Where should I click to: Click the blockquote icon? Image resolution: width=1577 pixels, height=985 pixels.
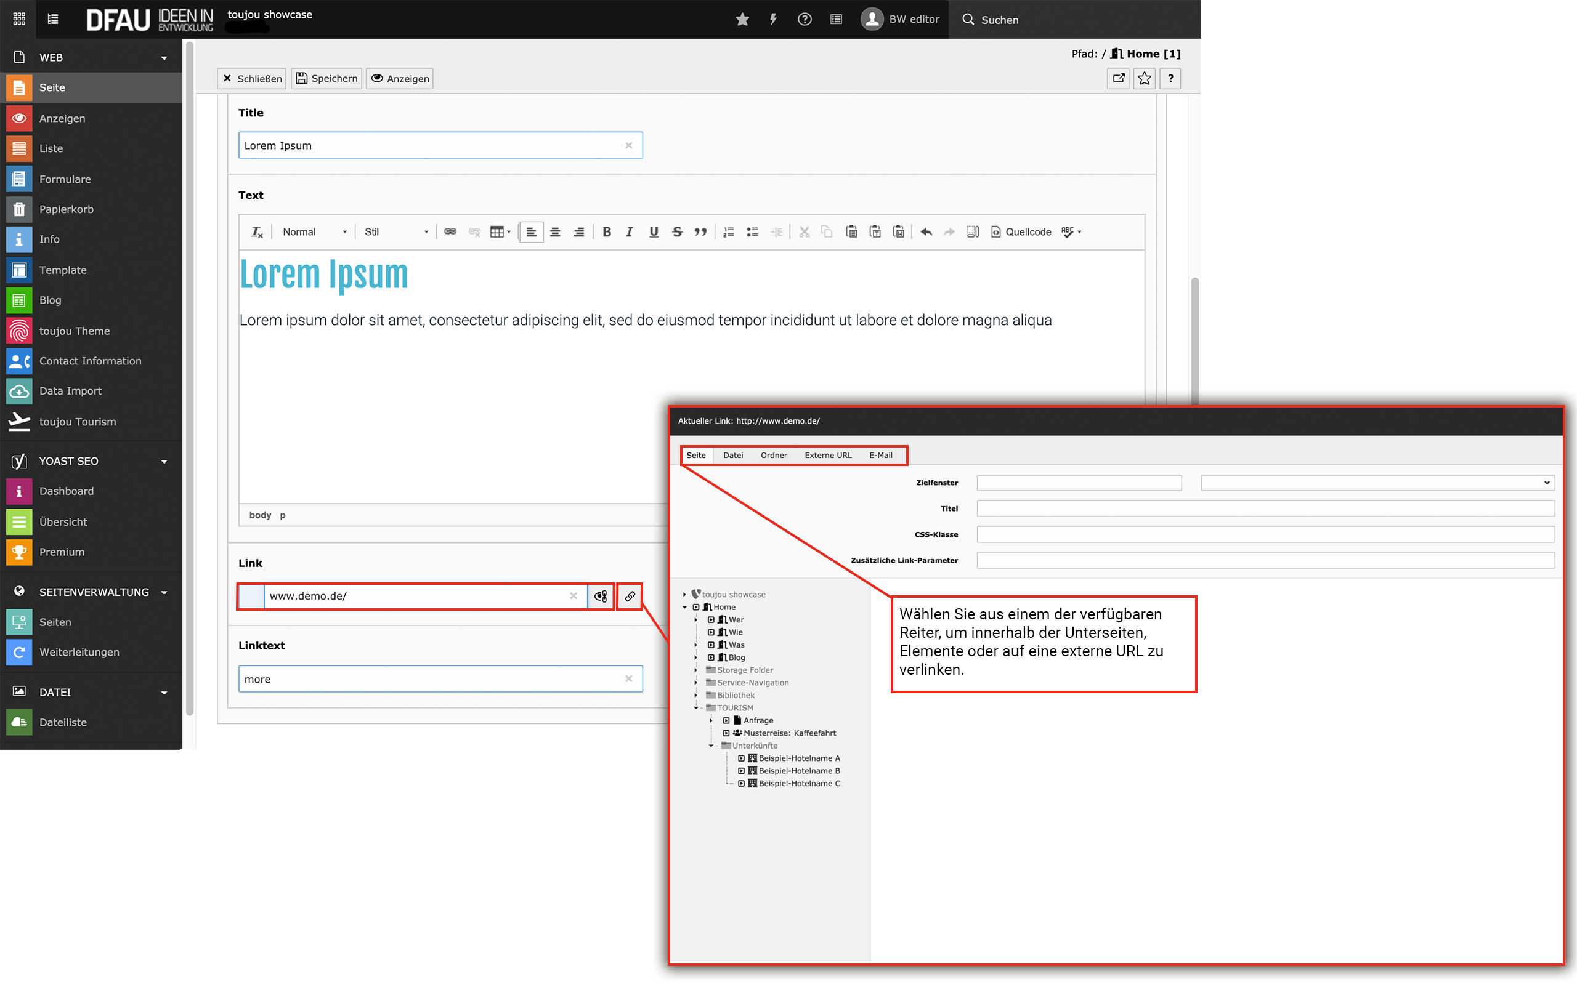click(x=700, y=232)
